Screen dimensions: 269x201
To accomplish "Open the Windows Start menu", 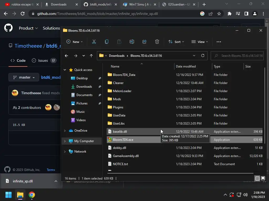I will pyautogui.click(x=8, y=195).
